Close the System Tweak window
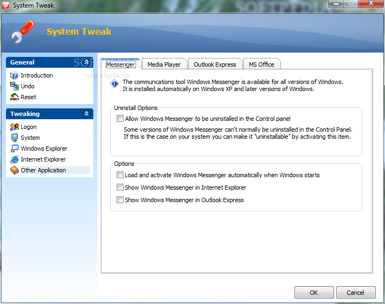Image resolution: width=385 pixels, height=304 pixels. coord(371,3)
